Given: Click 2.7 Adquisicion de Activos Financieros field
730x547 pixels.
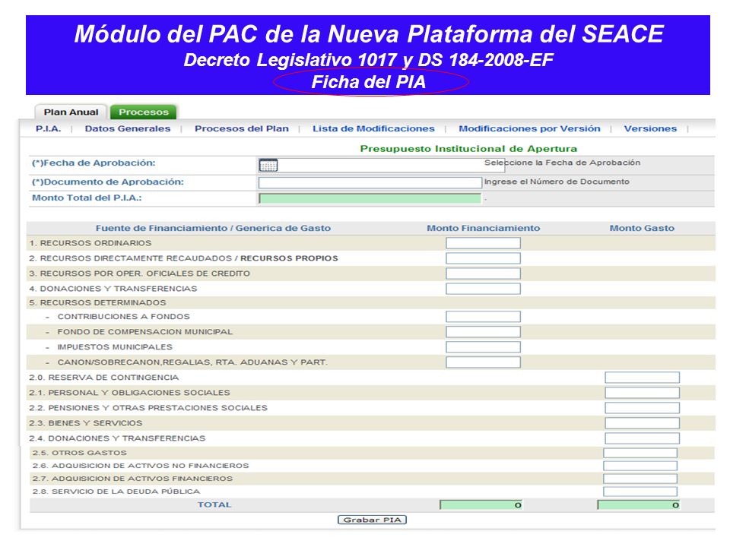Looking at the screenshot, I should click(x=640, y=479).
